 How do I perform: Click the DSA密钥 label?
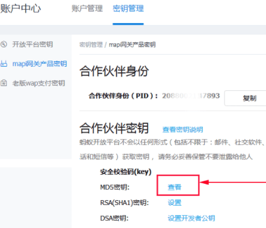tap(114, 218)
